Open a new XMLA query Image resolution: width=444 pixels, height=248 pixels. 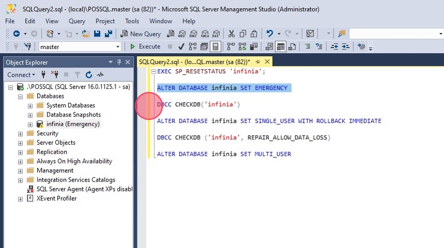pos(205,34)
